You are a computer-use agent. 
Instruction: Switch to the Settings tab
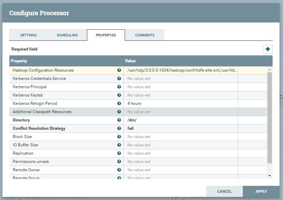click(28, 35)
